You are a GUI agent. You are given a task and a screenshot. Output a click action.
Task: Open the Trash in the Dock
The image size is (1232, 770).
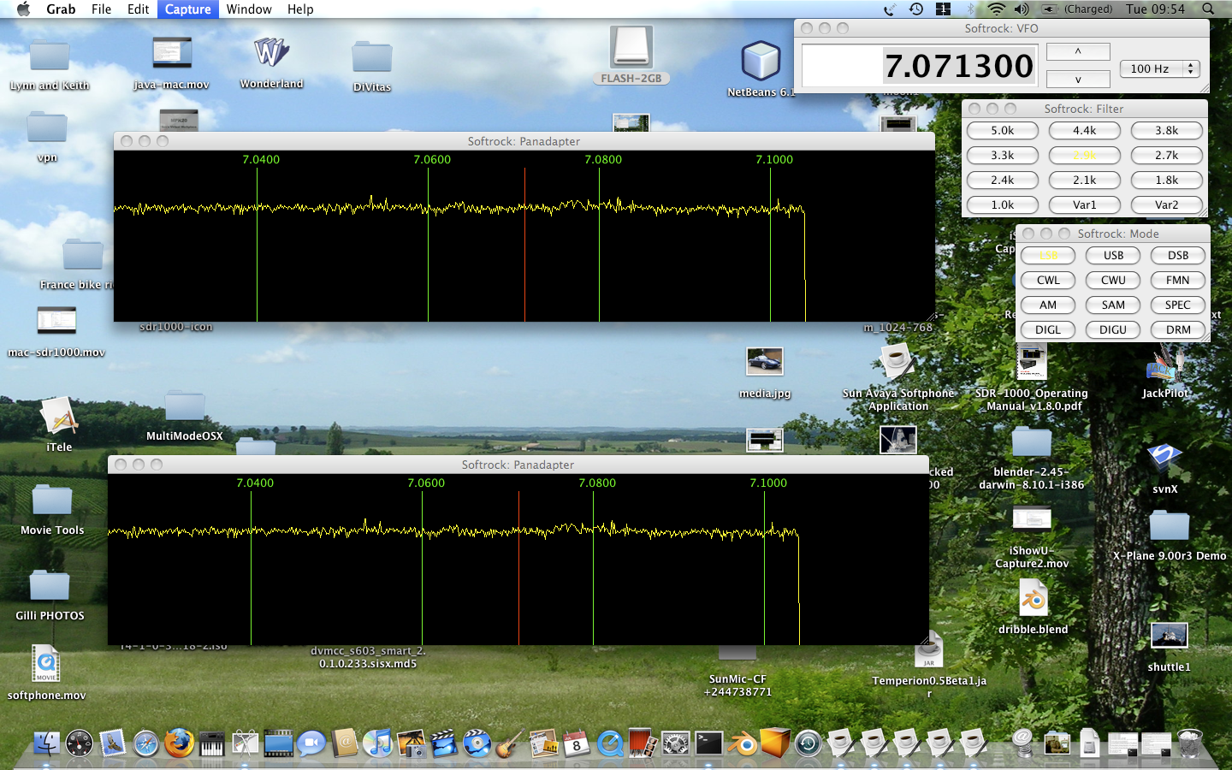(1189, 743)
